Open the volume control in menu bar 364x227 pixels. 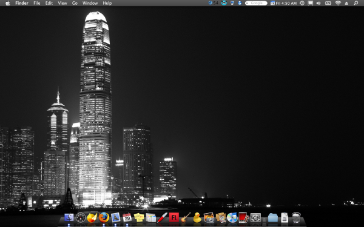318,3
